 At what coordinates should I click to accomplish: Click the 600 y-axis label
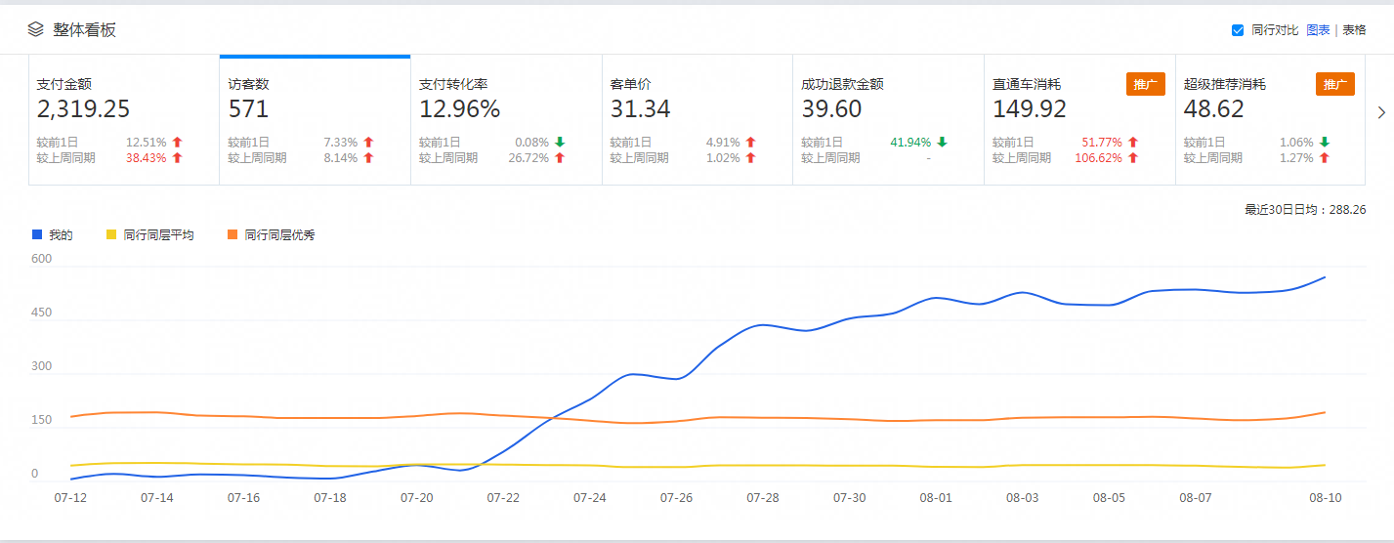click(41, 259)
